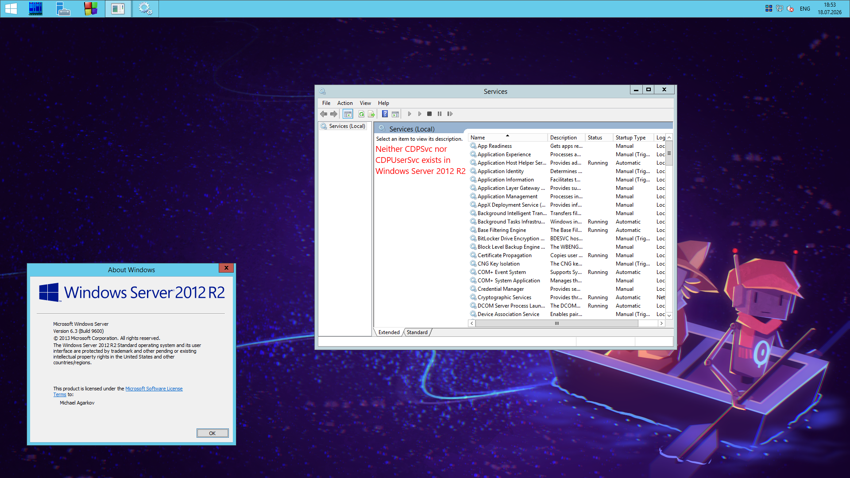The height and width of the screenshot is (478, 850).
Task: Click the Refresh toolbar icon in Services
Action: pyautogui.click(x=361, y=114)
